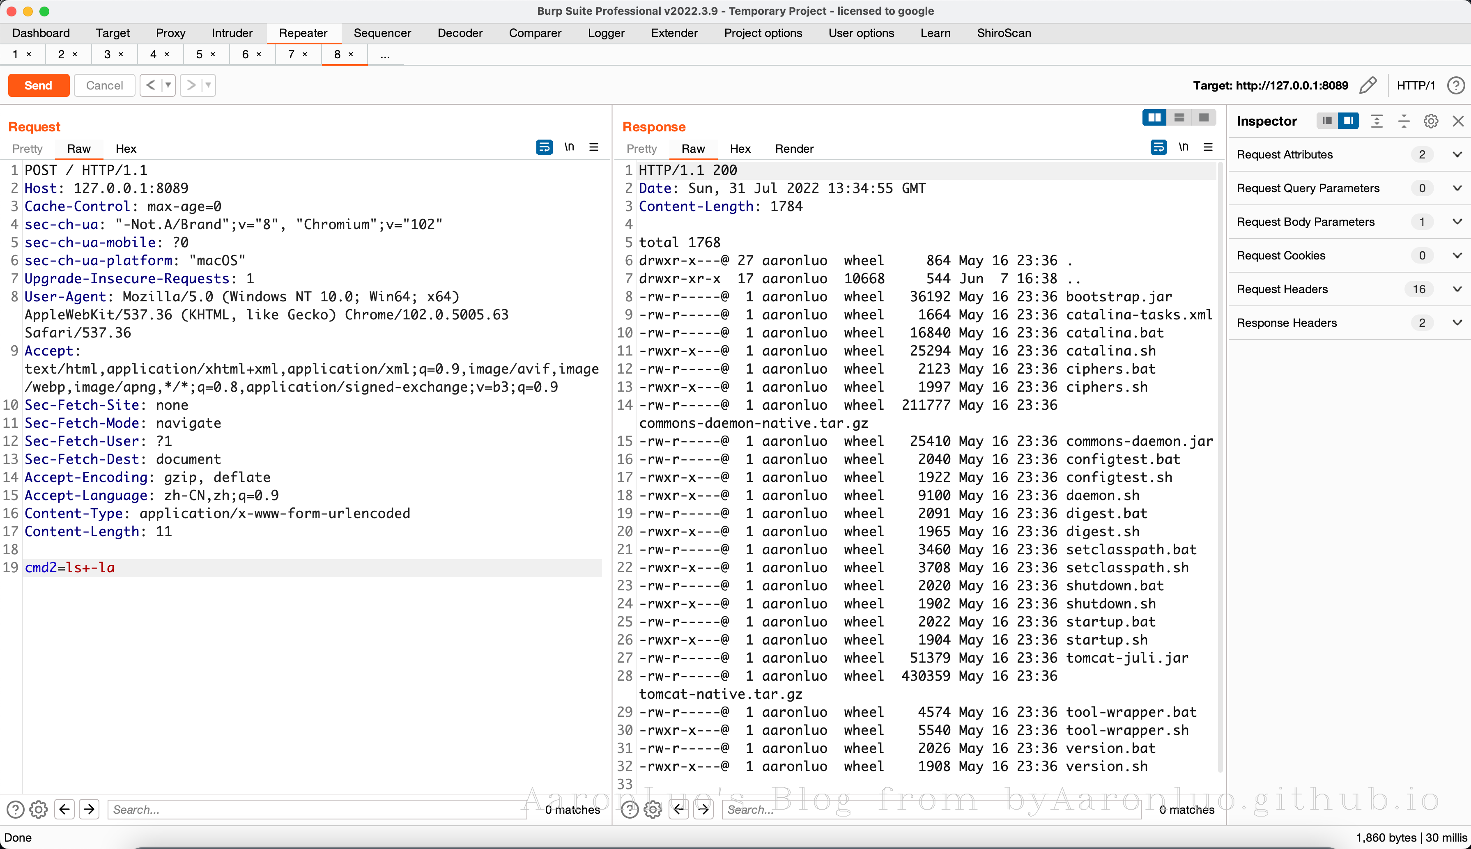Collapse all Inspector sections icon
The height and width of the screenshot is (849, 1471).
pyautogui.click(x=1404, y=121)
